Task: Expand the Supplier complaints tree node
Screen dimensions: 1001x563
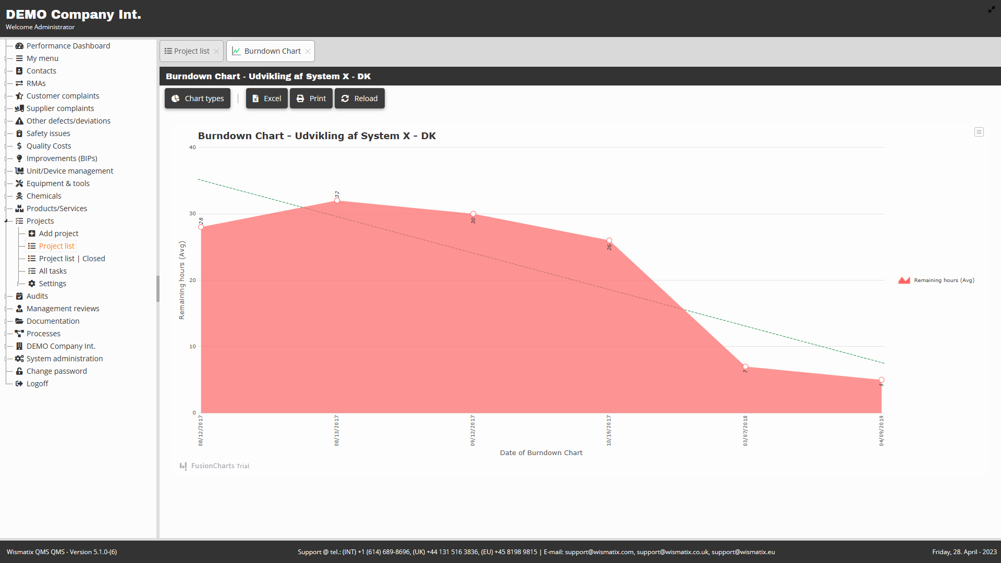Action: (x=6, y=108)
